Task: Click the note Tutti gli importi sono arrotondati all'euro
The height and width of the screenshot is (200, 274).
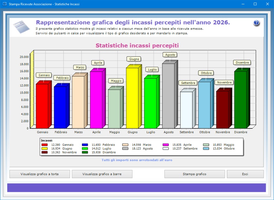Action: point(137,160)
